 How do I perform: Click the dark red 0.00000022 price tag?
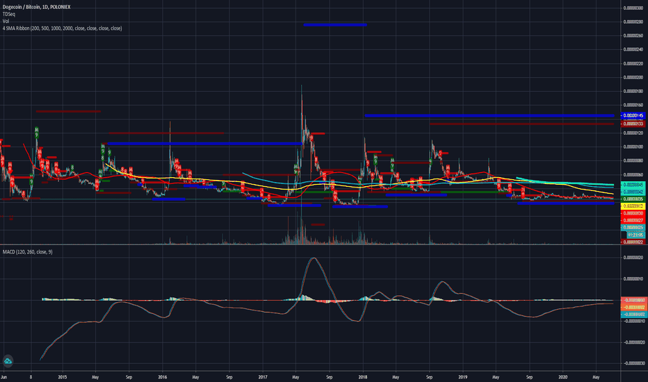click(x=633, y=242)
